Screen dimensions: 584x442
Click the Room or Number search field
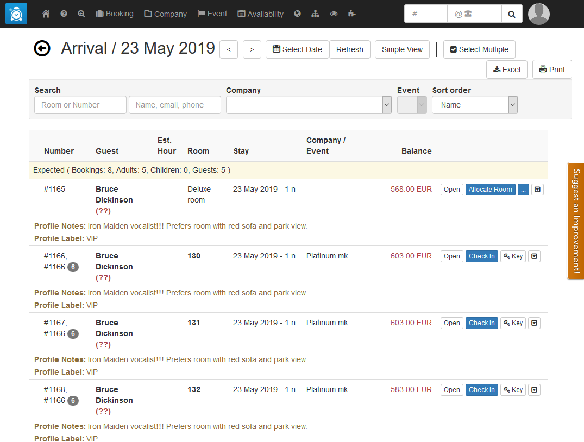[80, 105]
